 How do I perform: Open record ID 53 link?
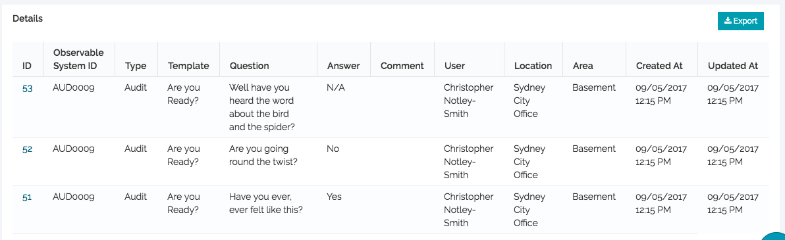[28, 89]
